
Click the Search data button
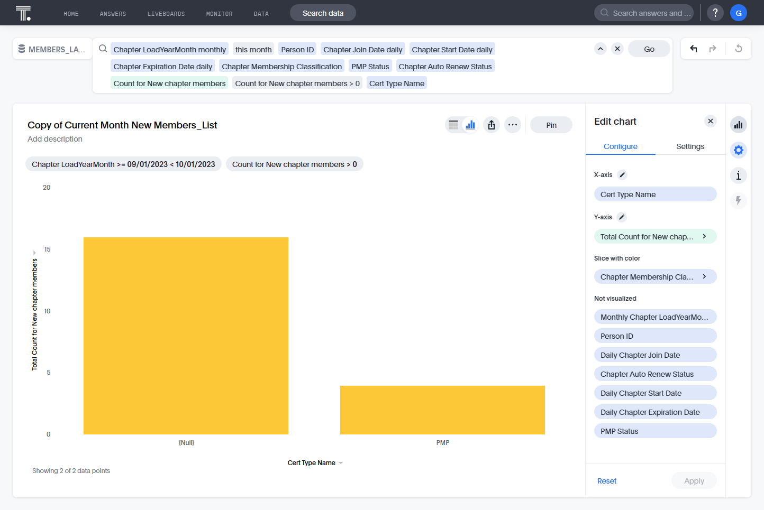323,13
